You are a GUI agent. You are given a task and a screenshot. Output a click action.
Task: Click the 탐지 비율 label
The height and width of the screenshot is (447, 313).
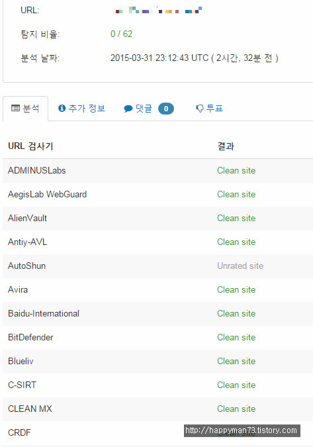point(40,34)
